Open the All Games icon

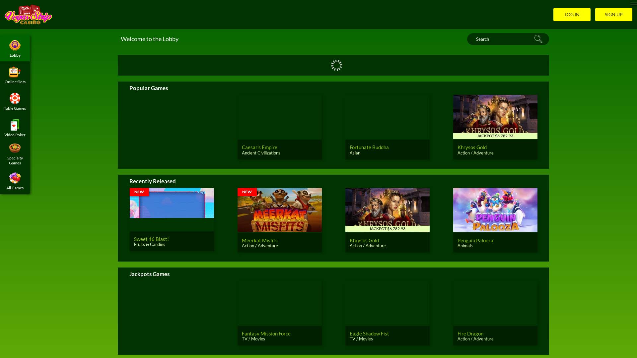pyautogui.click(x=15, y=178)
